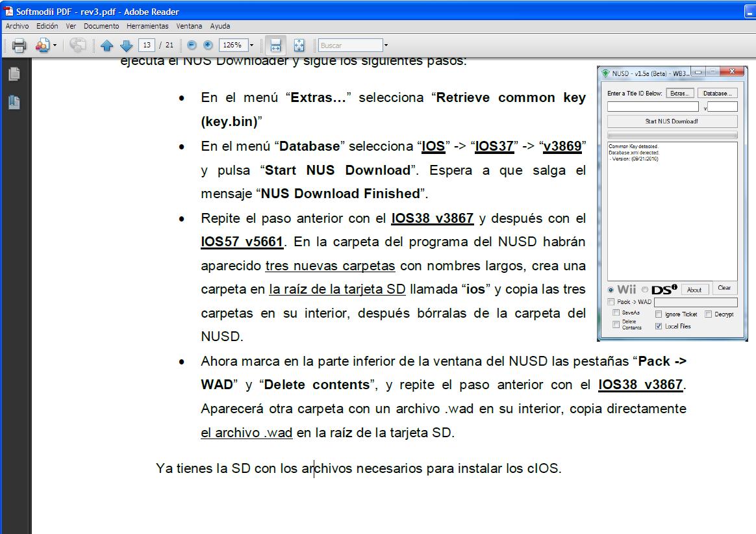Click the bold 'NUS Download Finished' text
The width and height of the screenshot is (756, 534).
(x=340, y=194)
